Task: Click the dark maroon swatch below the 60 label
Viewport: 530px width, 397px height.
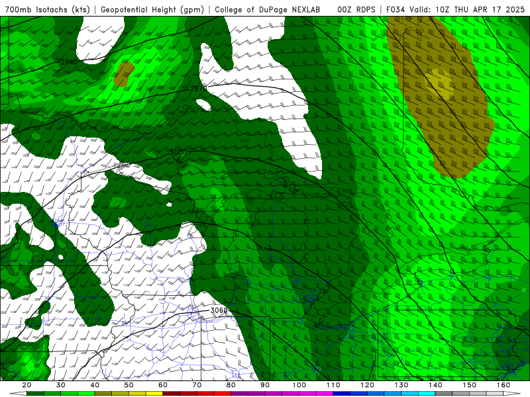Action: [x=171, y=394]
